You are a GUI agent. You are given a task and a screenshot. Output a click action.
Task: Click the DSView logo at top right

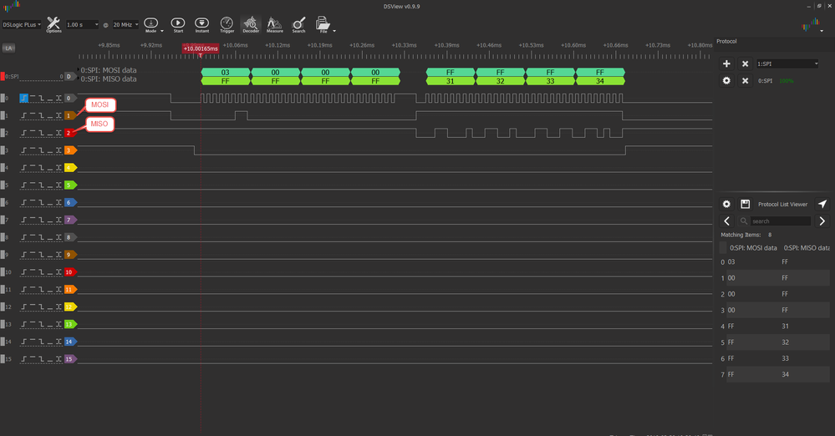click(811, 25)
